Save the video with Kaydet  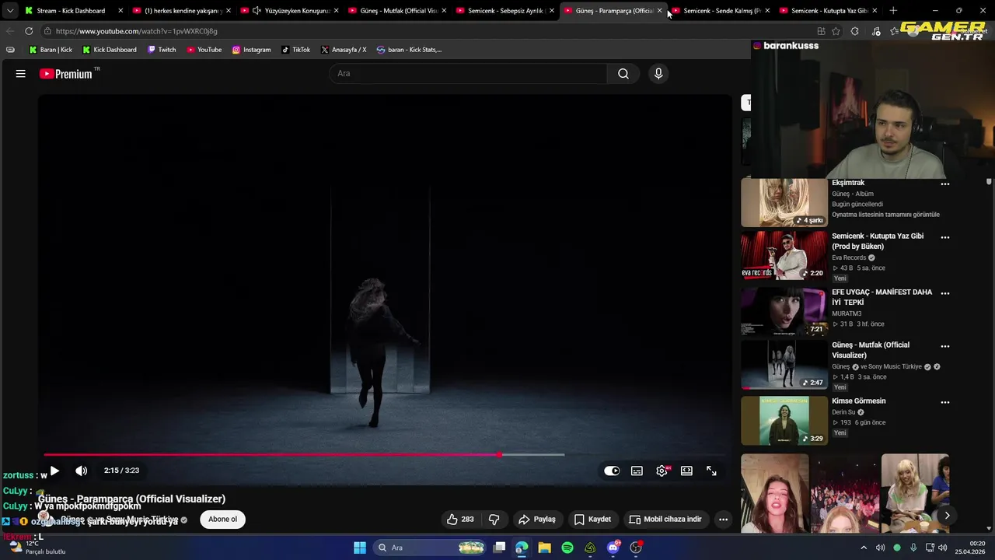pos(592,520)
